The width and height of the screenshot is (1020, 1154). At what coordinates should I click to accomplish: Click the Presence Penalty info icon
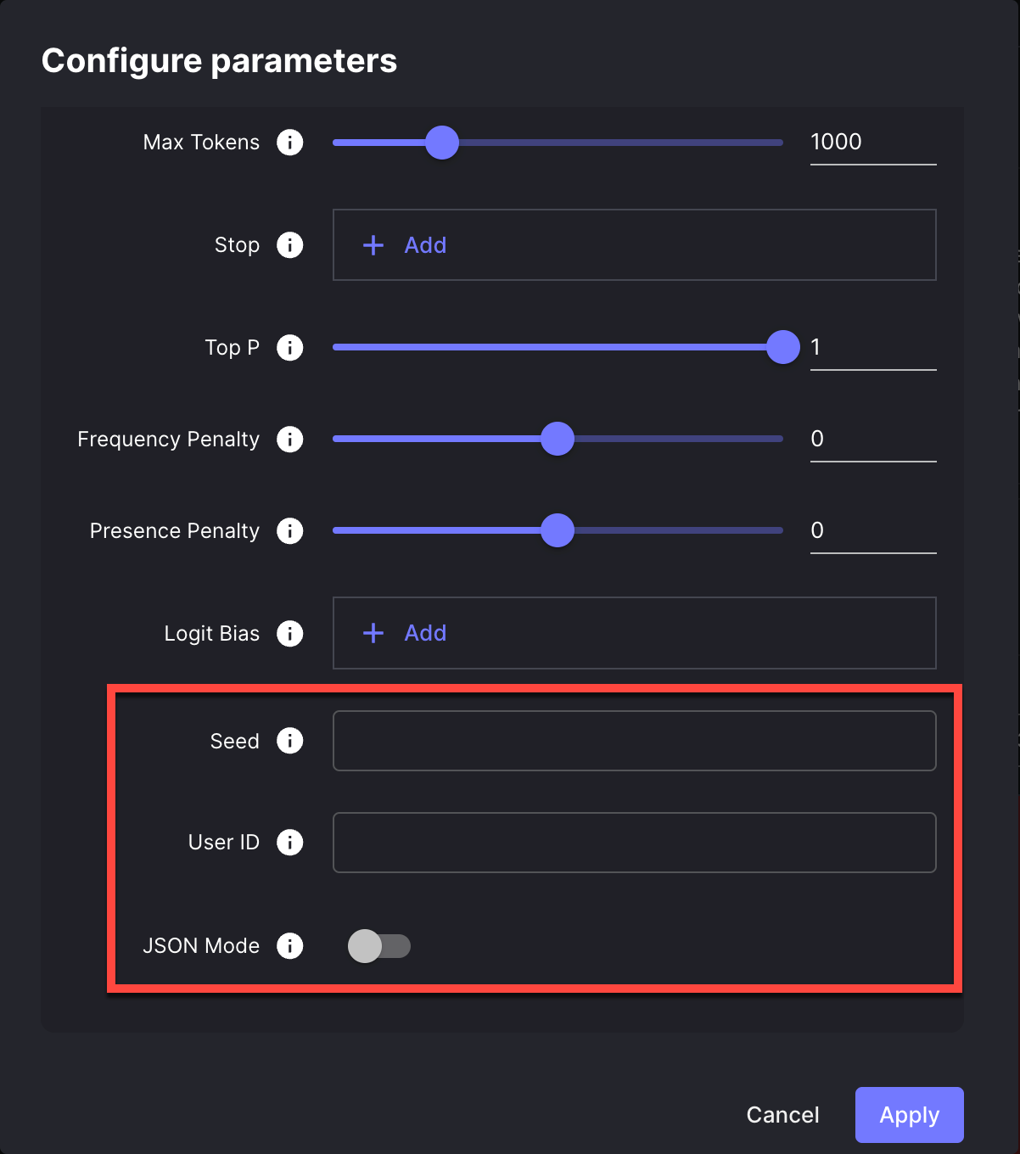pos(289,530)
